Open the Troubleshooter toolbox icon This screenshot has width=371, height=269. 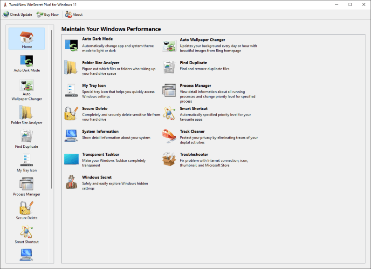point(169,159)
